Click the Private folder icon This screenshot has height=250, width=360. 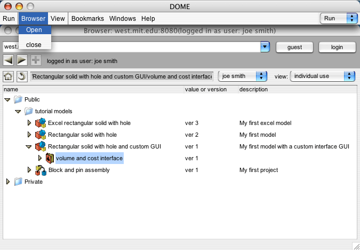click(x=18, y=182)
